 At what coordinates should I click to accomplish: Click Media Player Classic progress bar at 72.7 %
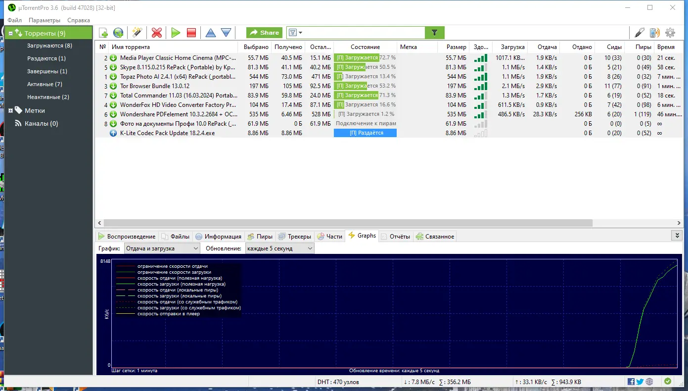click(366, 57)
